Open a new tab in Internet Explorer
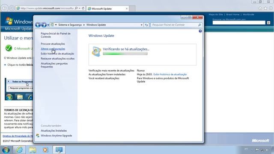The image size is (274, 154). point(132,9)
